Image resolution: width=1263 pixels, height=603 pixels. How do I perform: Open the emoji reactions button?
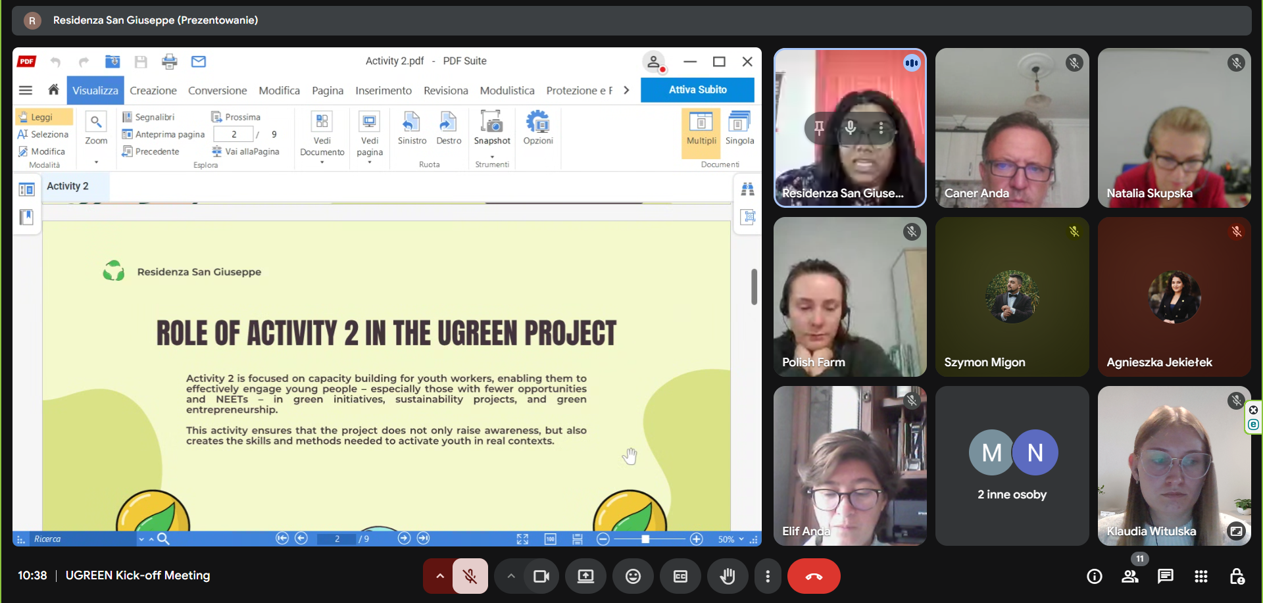click(633, 577)
